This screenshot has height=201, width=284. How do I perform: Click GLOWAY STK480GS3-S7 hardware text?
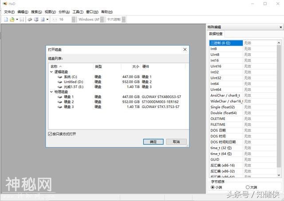(x=162, y=97)
